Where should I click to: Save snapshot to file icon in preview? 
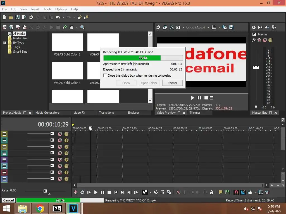pyautogui.click(x=231, y=27)
